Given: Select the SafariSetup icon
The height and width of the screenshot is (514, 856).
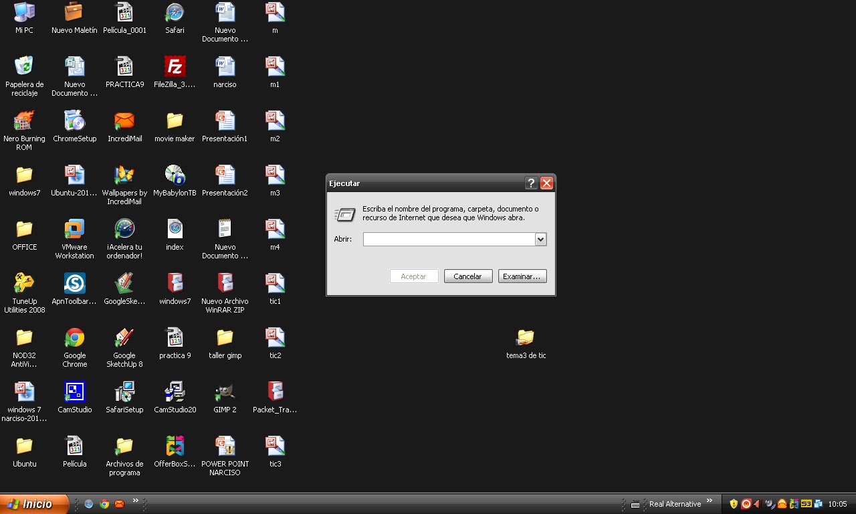Looking at the screenshot, I should pos(124,397).
